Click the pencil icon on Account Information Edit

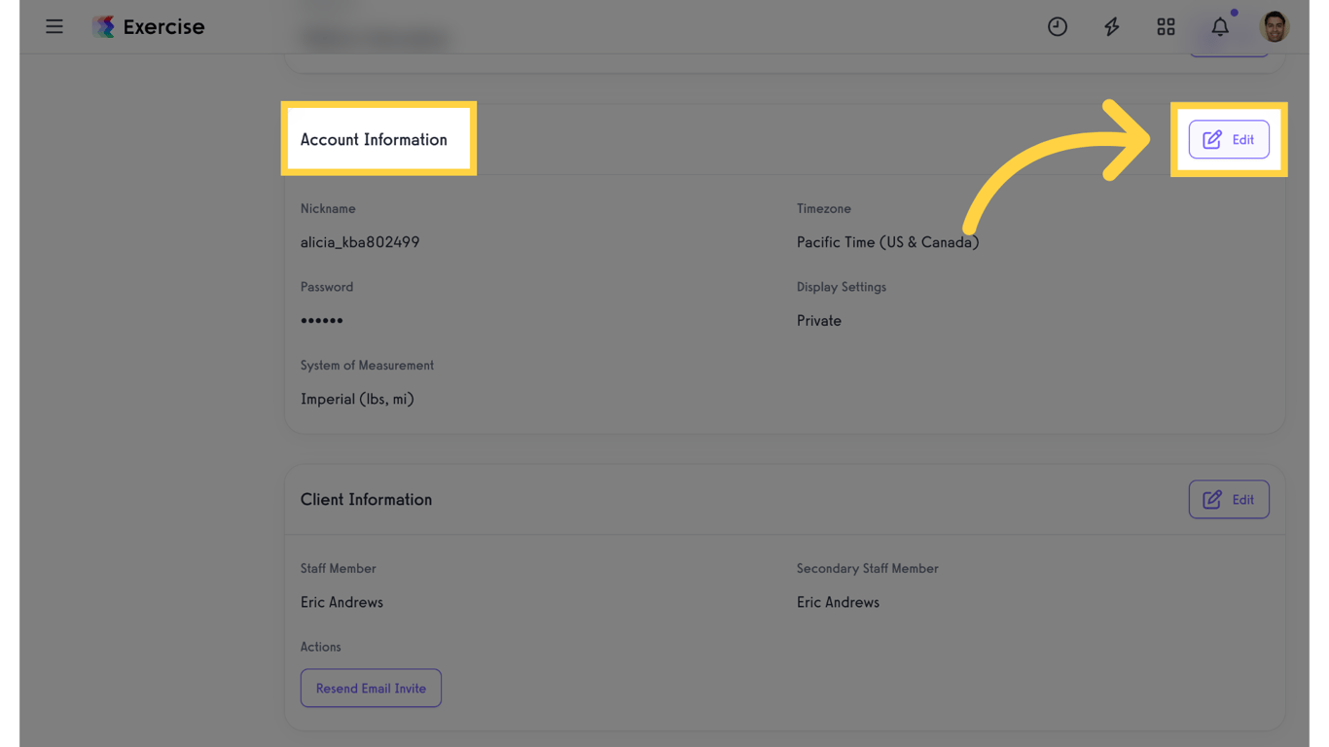[1212, 139]
